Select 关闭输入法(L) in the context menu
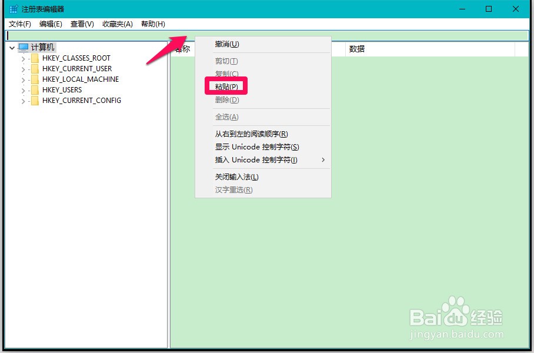Screen dimensions: 534x353 point(262,177)
